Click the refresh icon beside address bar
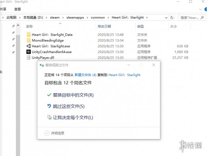207x156 pixels. click(172, 18)
